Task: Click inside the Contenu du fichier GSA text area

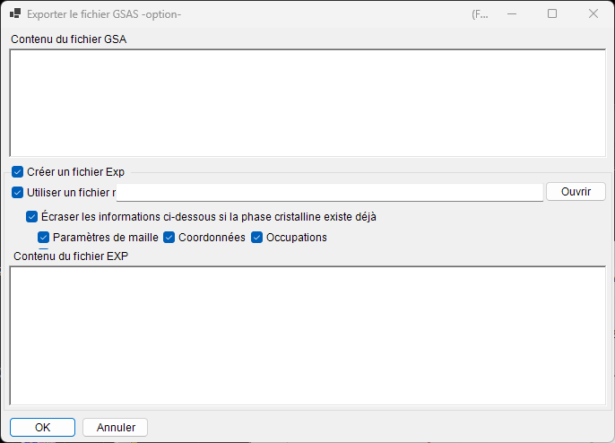Action: (x=307, y=103)
